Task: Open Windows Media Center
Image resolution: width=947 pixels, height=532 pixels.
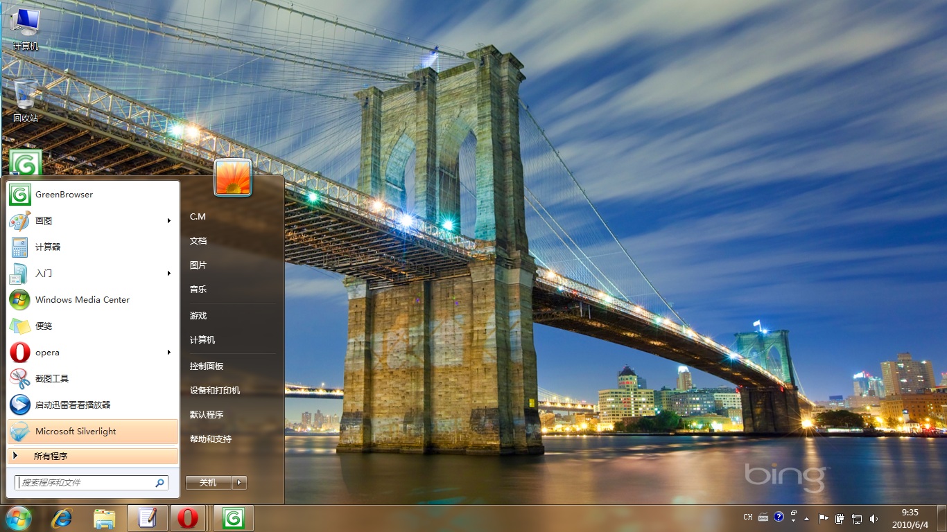Action: pos(82,300)
